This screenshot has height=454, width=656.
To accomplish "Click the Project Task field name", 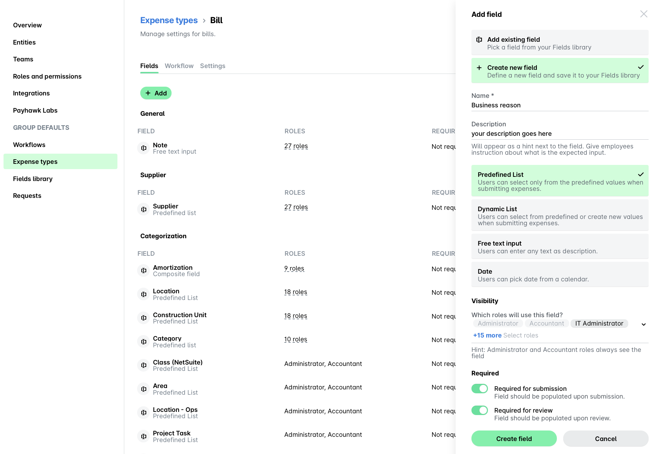I will click(x=172, y=433).
